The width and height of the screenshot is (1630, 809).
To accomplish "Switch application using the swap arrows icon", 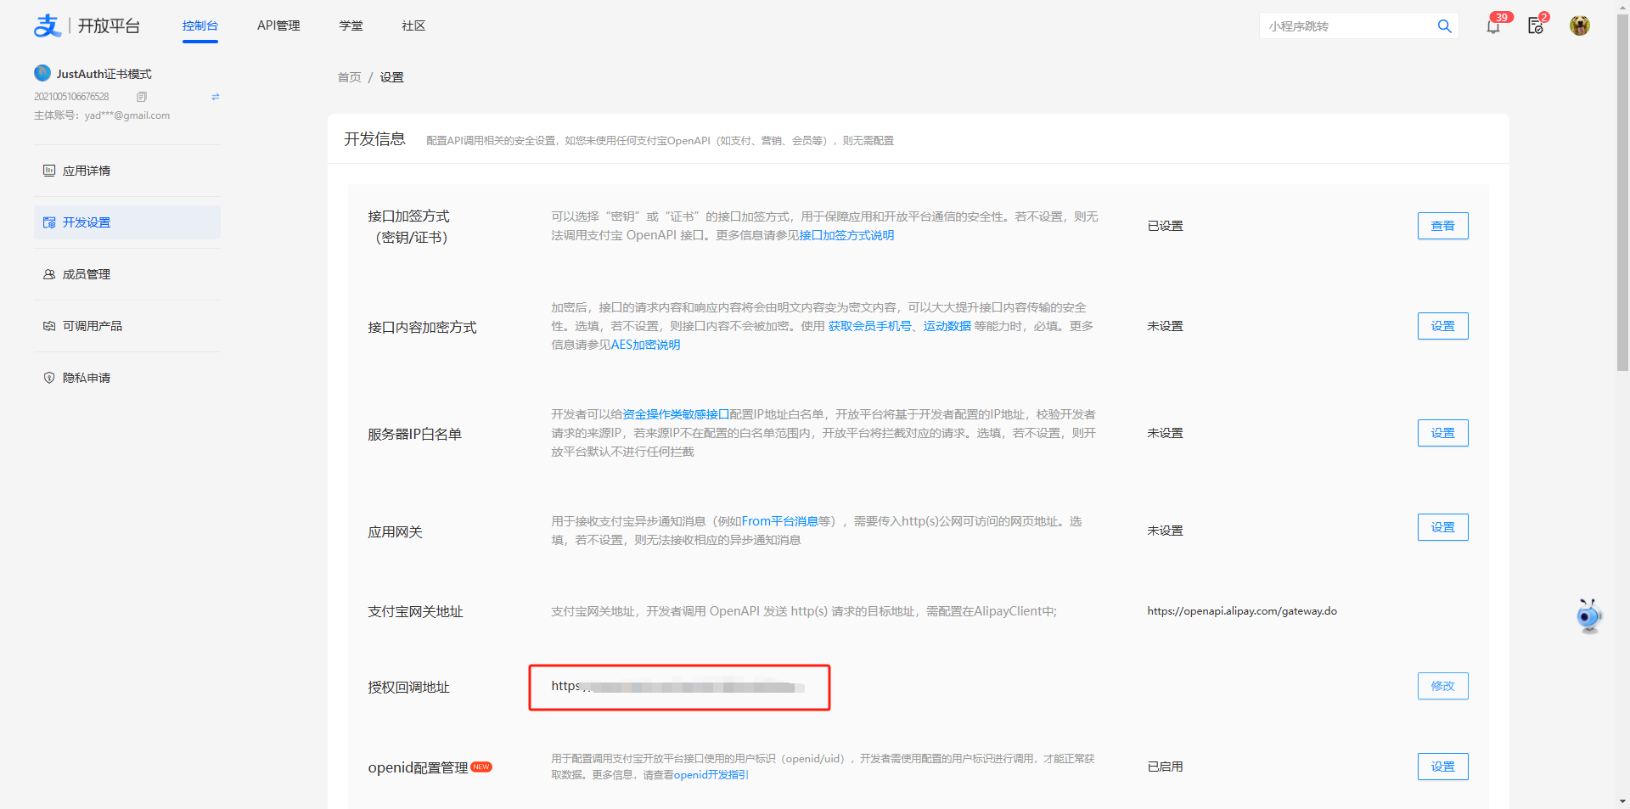I will coord(216,97).
